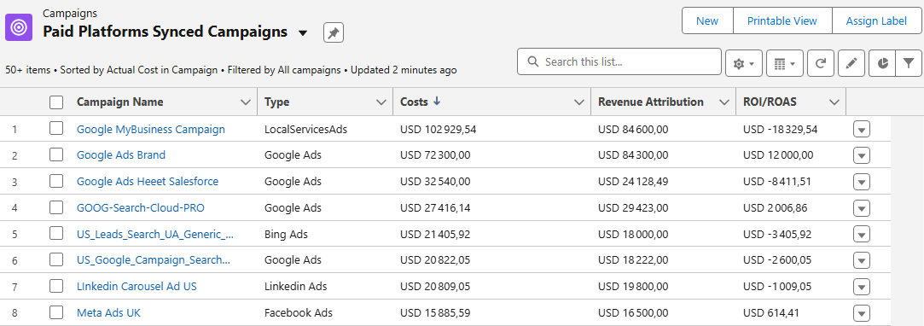Image resolution: width=924 pixels, height=326 pixels.
Task: Show charts with the pie chart icon
Action: click(x=882, y=64)
